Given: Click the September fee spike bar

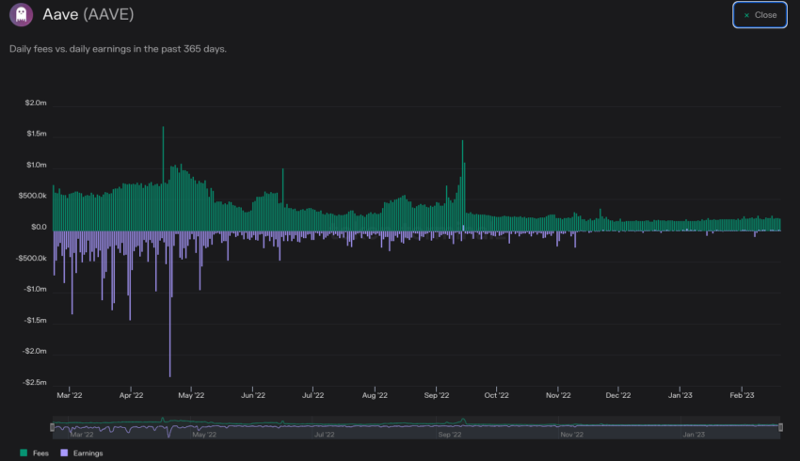Looking at the screenshot, I should (463, 185).
